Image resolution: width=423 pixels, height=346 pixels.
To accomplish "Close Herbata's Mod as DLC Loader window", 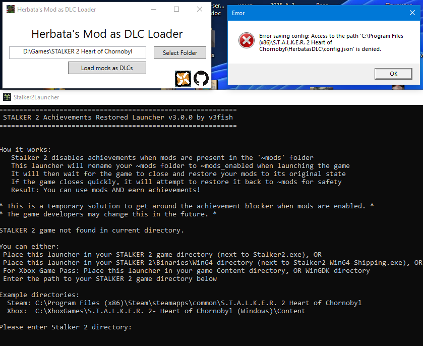I will pyautogui.click(x=200, y=9).
